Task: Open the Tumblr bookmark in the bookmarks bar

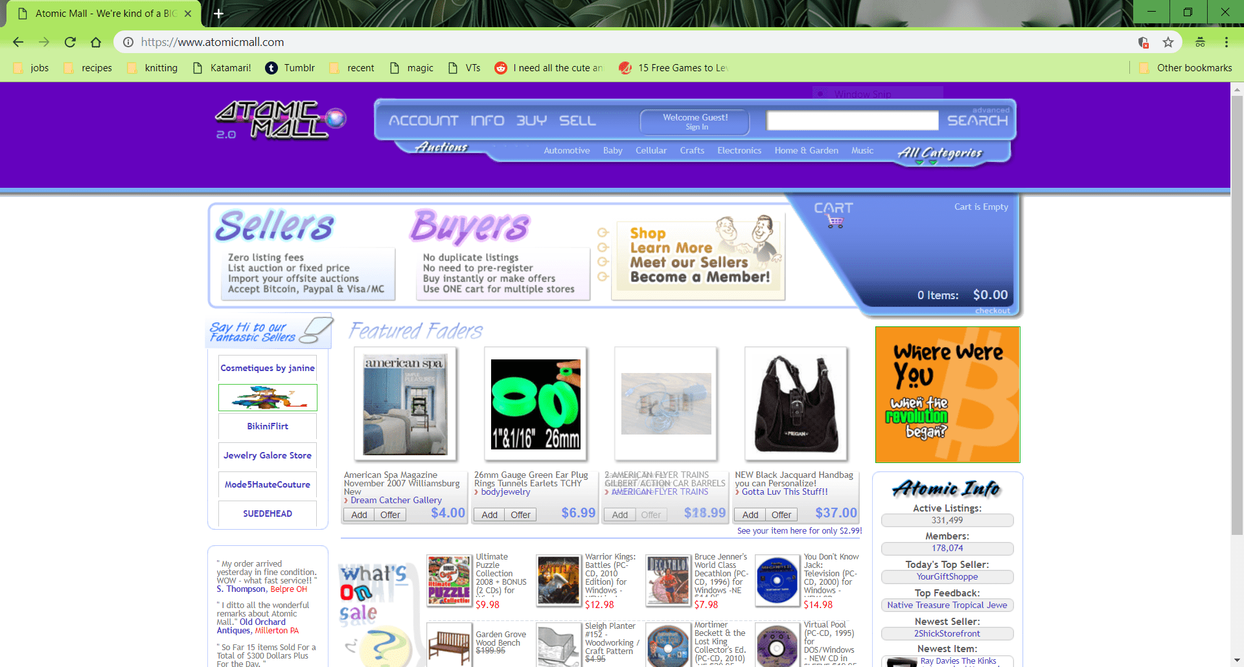Action: point(290,67)
